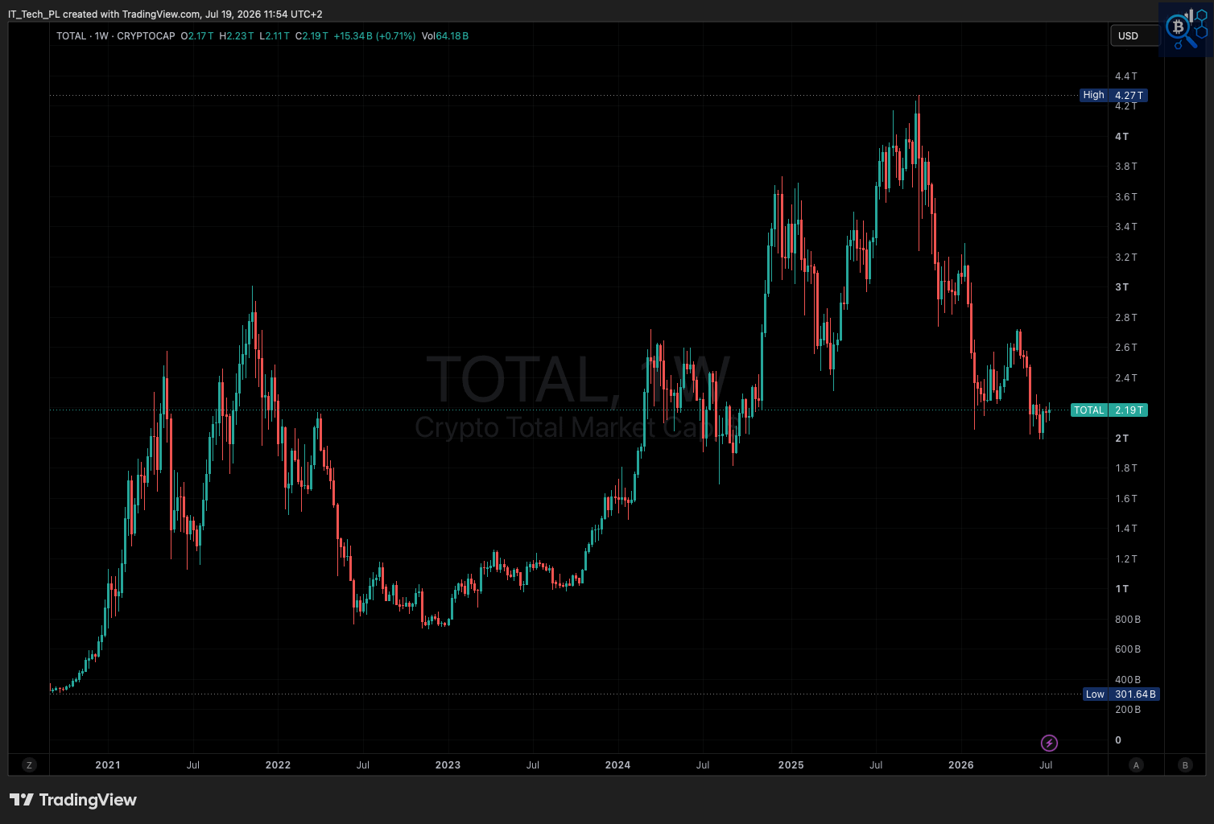Click the Z timezone button
This screenshot has height=824, width=1214.
(29, 765)
